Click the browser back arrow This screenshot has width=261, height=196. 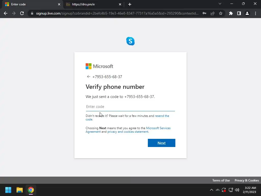point(6,13)
